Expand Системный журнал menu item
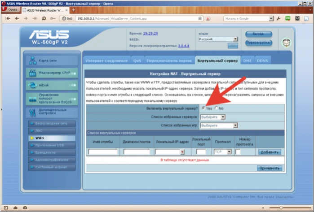The height and width of the screenshot is (212, 314). [52, 167]
